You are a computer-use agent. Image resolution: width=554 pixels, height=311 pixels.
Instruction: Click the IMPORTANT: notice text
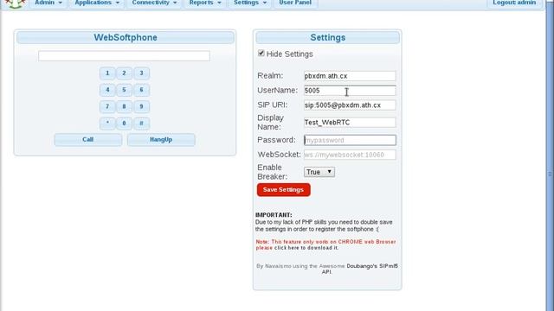pos(274,215)
